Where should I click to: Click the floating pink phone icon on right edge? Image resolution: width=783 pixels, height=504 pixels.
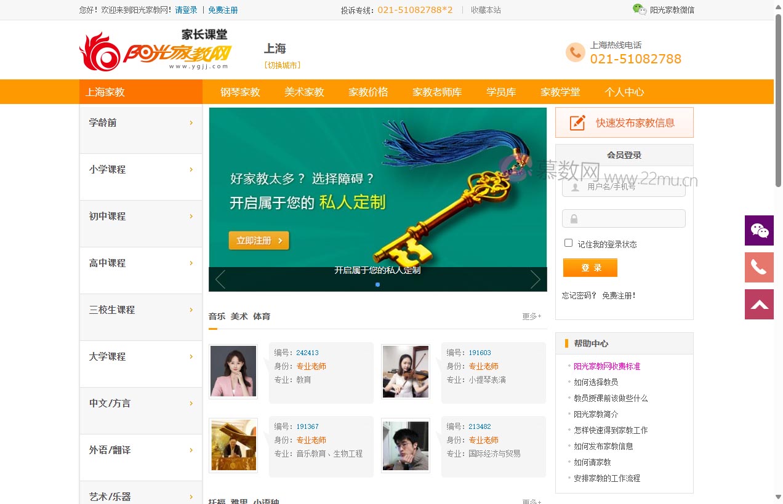[x=759, y=267]
